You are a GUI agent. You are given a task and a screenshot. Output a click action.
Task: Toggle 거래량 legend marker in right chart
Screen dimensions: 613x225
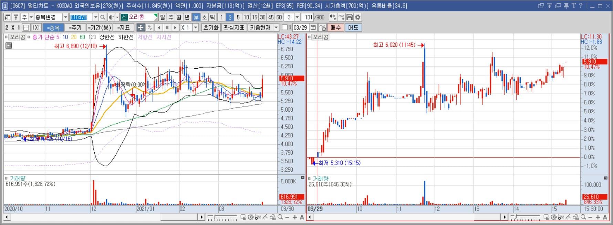point(310,178)
